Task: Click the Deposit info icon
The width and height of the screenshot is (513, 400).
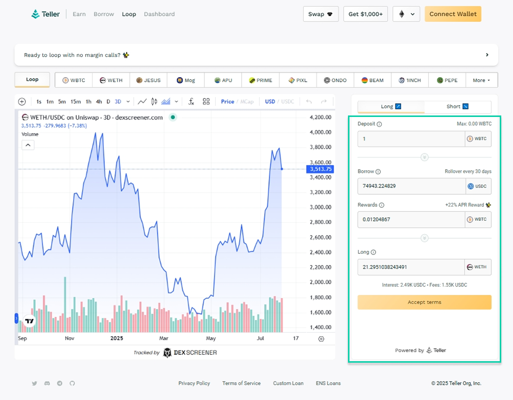Action: 379,124
